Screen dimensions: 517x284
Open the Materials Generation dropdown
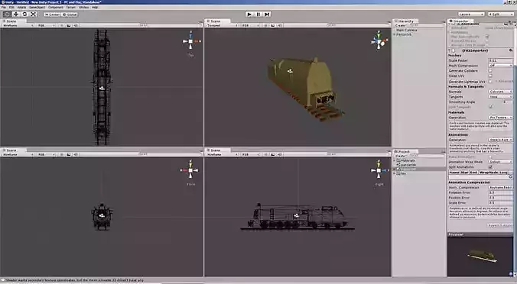pos(500,118)
